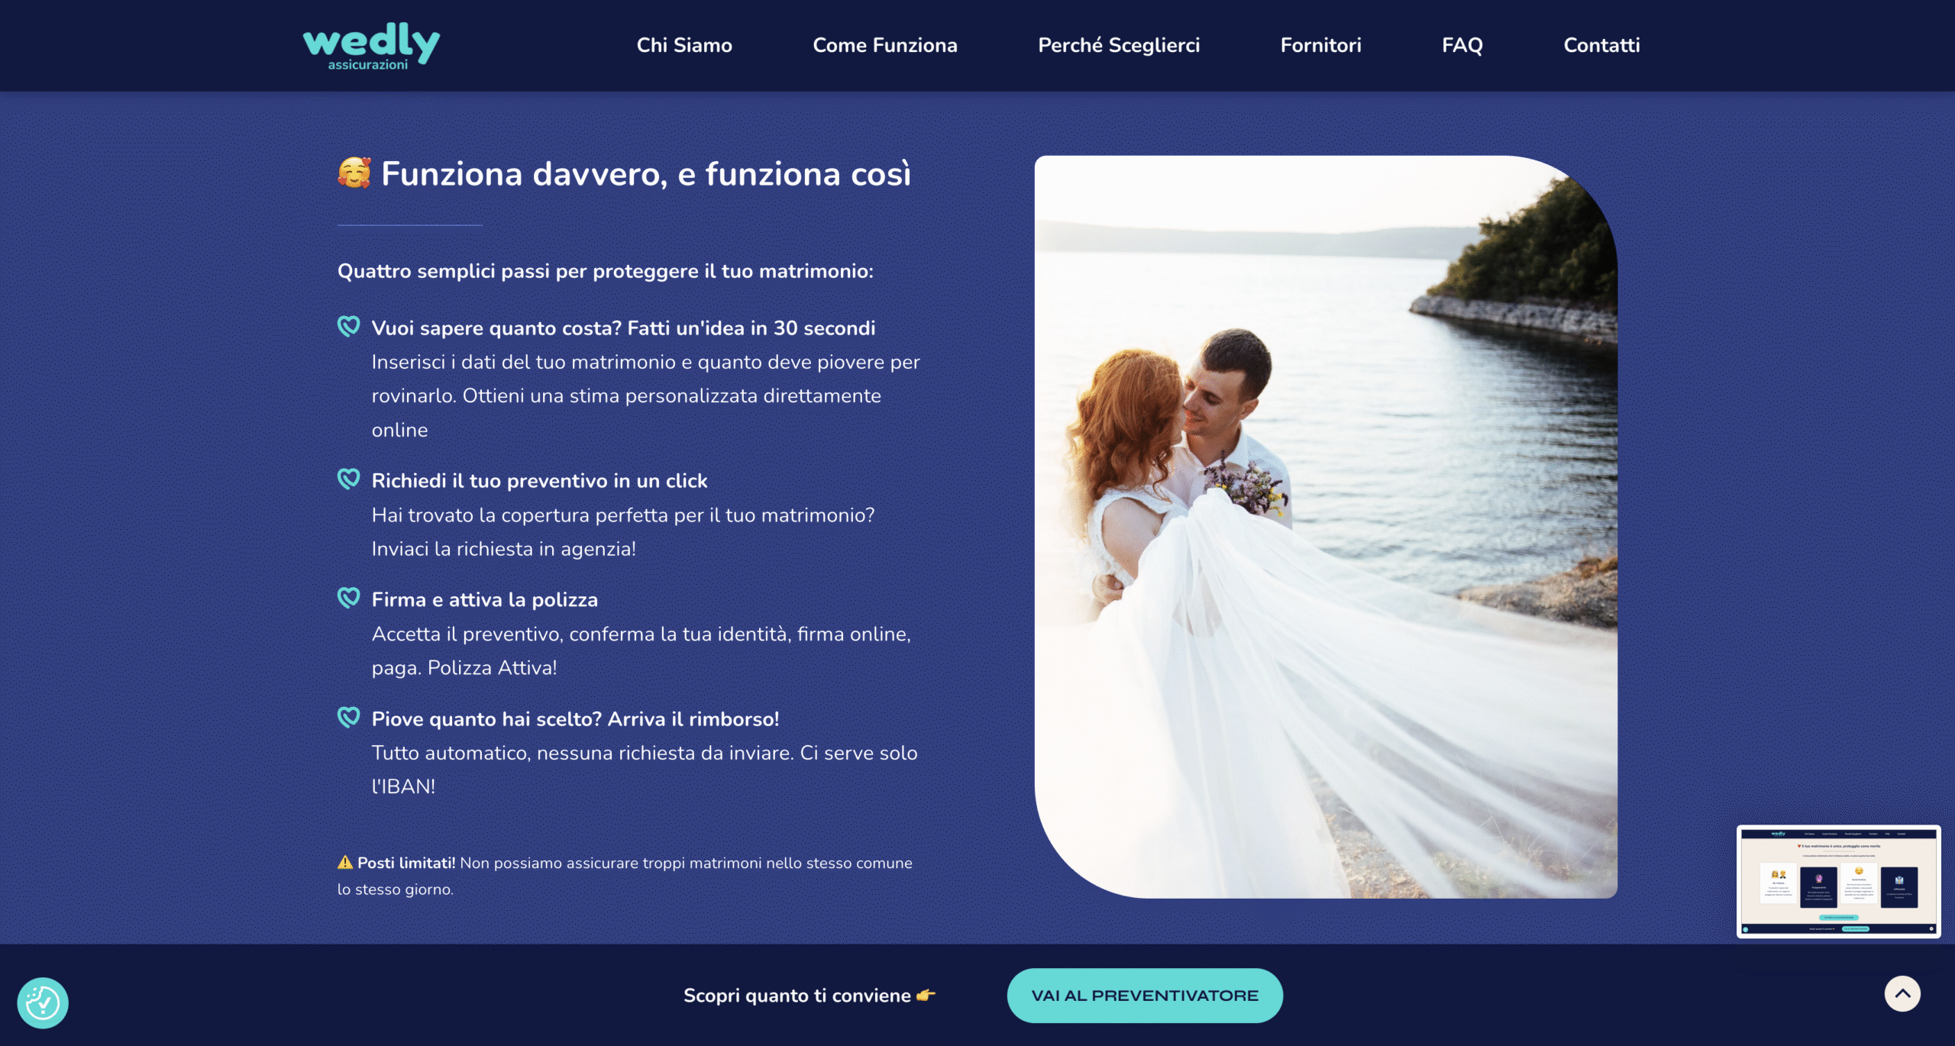This screenshot has height=1046, width=1955.
Task: Navigate to Fornitori page
Action: (x=1320, y=45)
